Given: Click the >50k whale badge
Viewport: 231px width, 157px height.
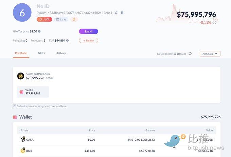Looking at the screenshot, I should pos(44,19).
